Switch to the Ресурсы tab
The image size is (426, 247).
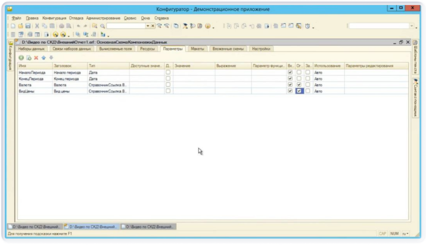click(147, 49)
